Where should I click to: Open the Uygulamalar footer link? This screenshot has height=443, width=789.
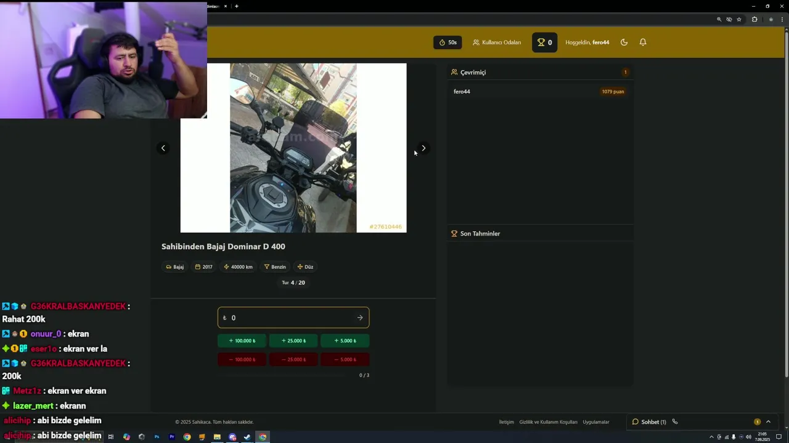pyautogui.click(x=596, y=422)
